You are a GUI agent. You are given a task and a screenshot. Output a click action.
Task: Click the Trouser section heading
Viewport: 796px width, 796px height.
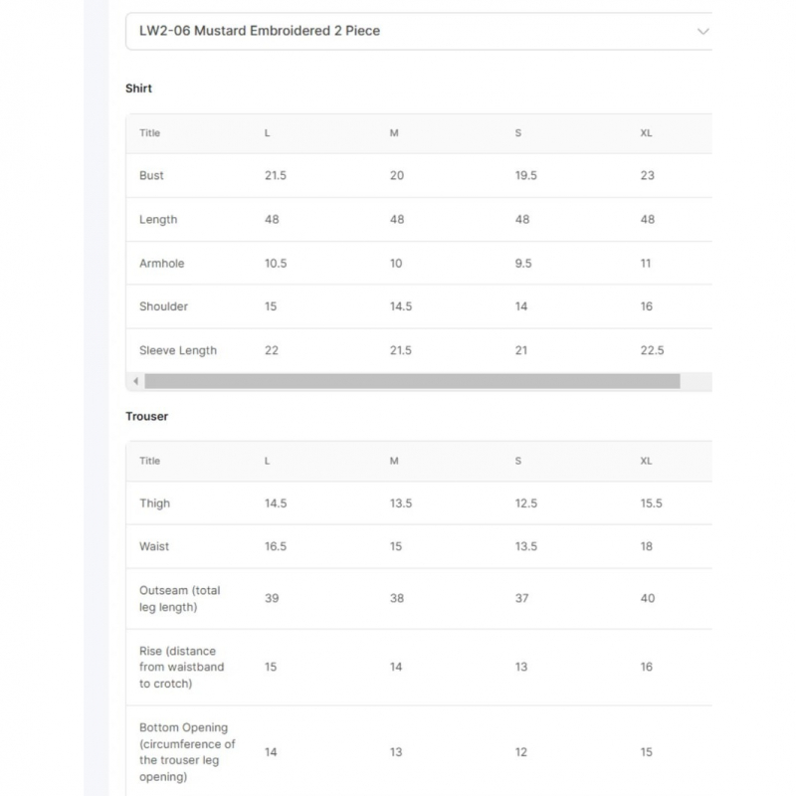coord(146,416)
